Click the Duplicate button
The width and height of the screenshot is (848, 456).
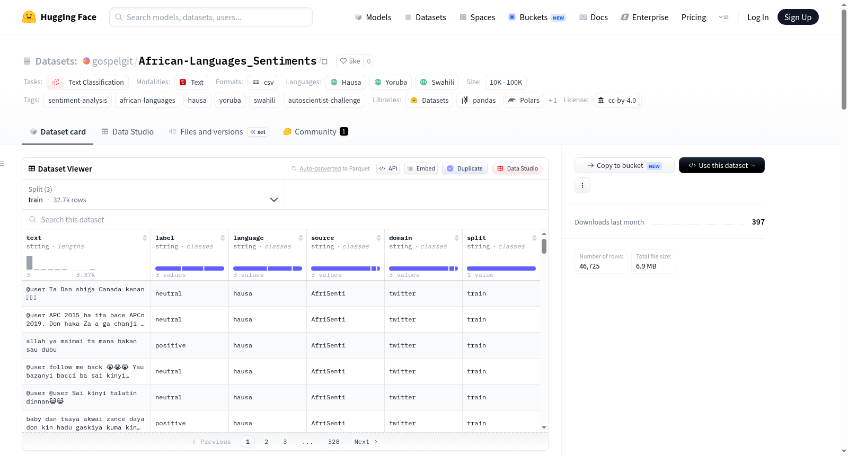click(464, 168)
